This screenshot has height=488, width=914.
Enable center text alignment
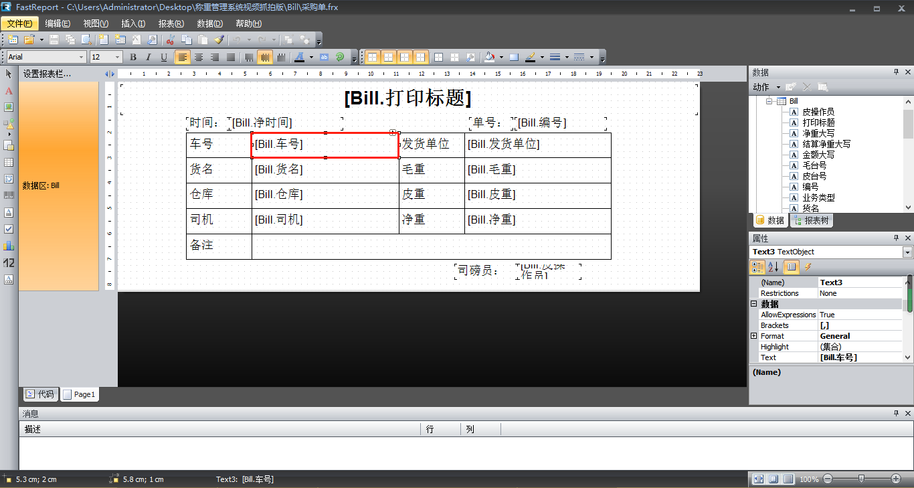click(x=199, y=58)
